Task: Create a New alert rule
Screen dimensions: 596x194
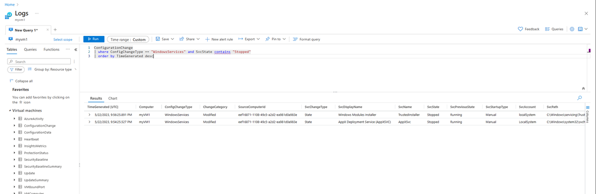Action: click(x=219, y=39)
